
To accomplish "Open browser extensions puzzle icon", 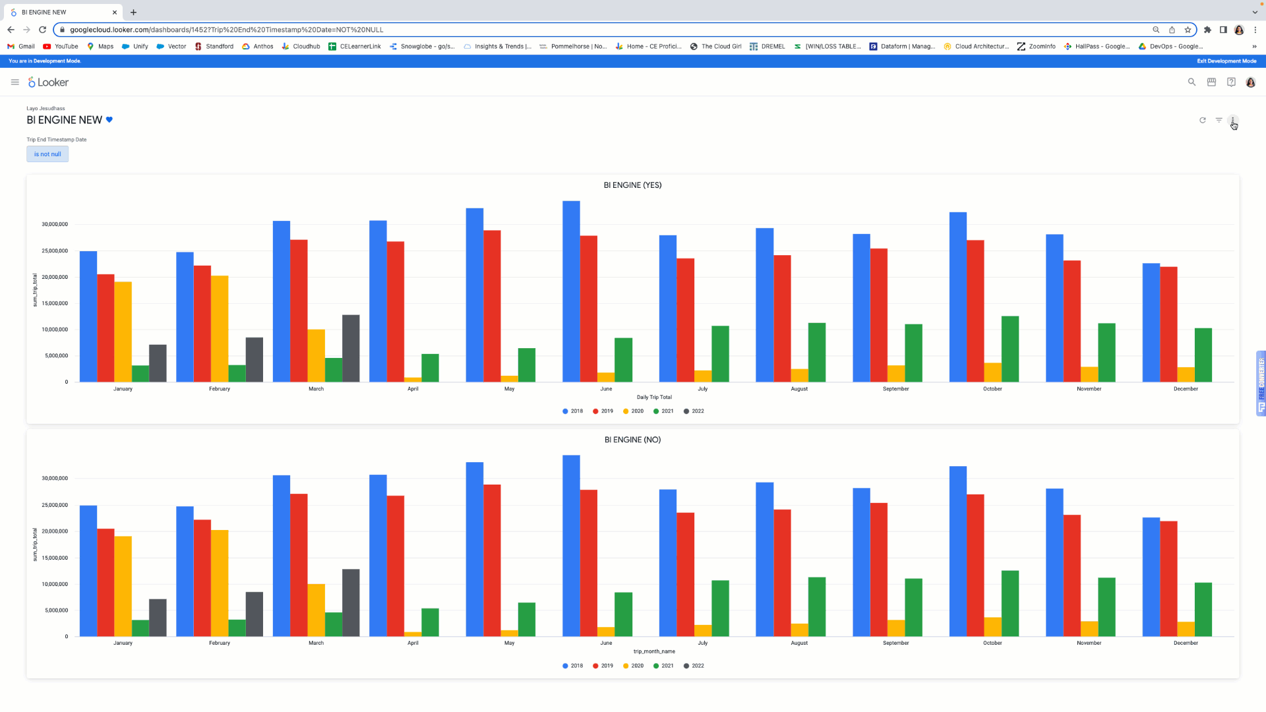I will [1207, 30].
